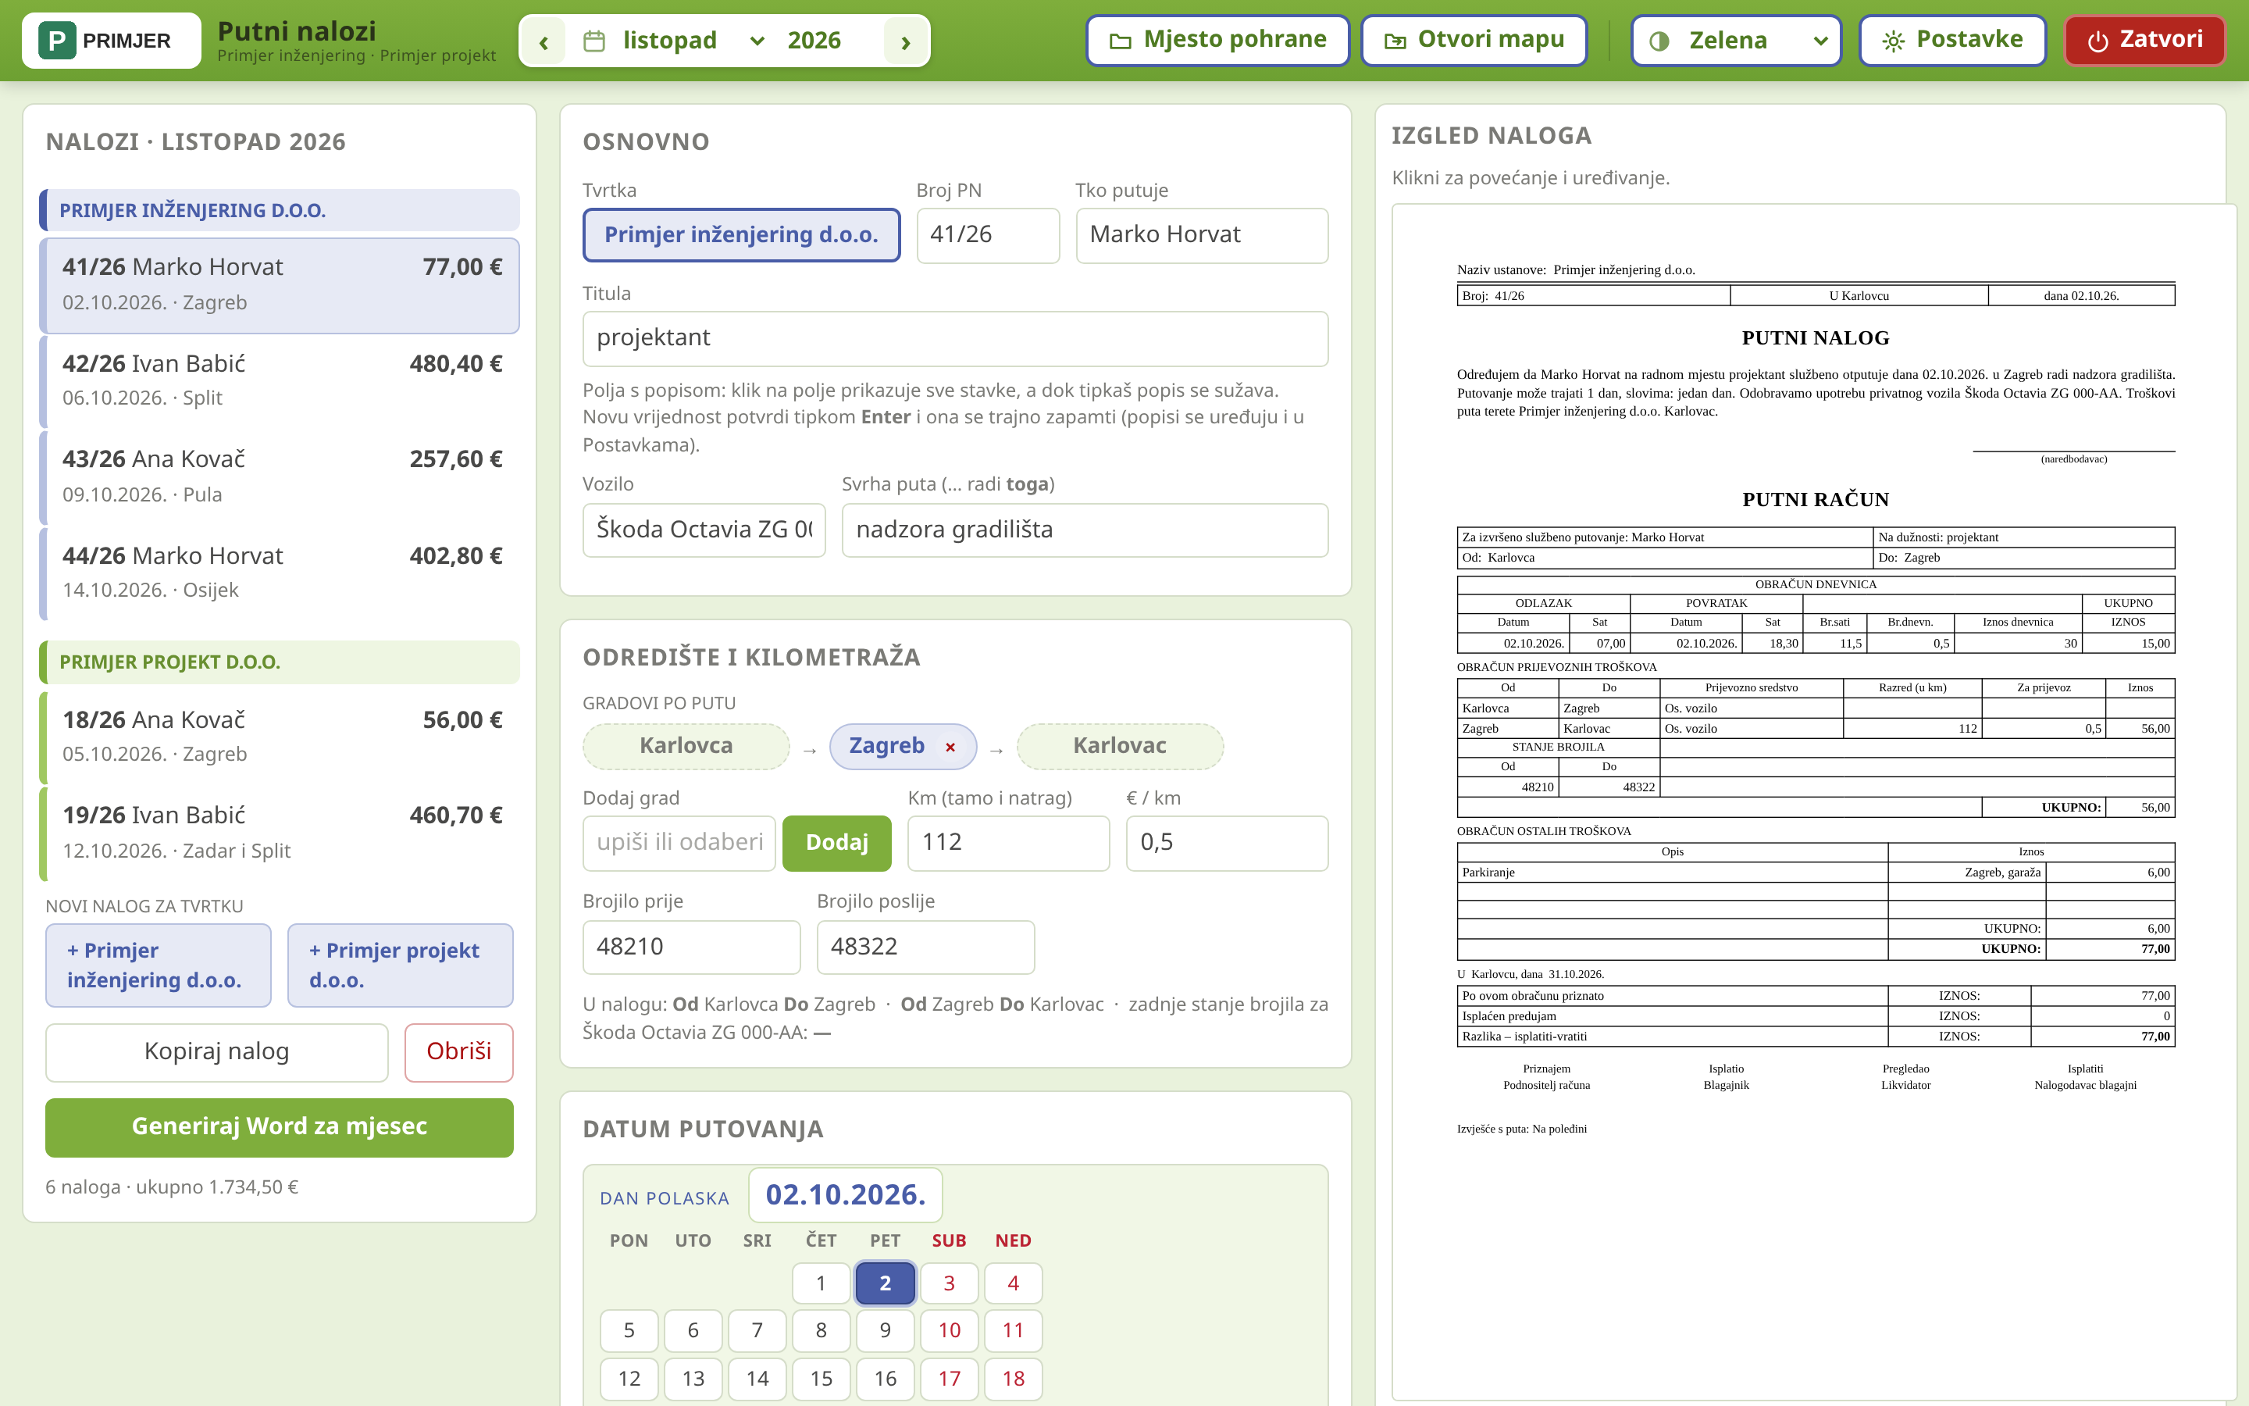Select order 43/26 Ana Kovač
Viewport: 2249px width, 1406px height.
pyautogui.click(x=280, y=477)
